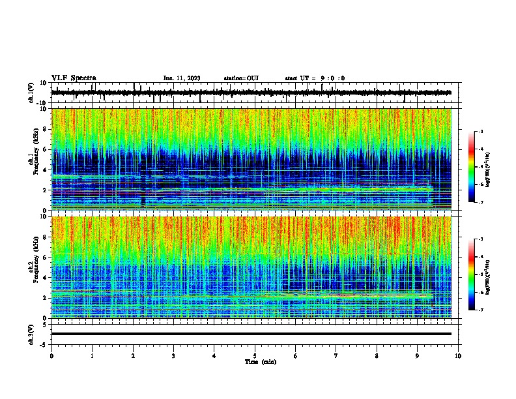Viewport: 516px width, 399px height.
Task: Click the time axis tick label '9'
Action: point(417,356)
